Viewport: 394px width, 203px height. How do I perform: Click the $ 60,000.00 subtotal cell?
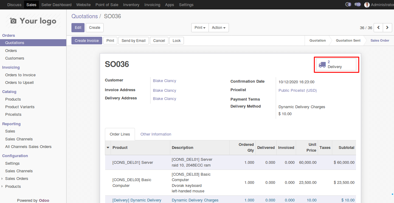pyautogui.click(x=344, y=163)
